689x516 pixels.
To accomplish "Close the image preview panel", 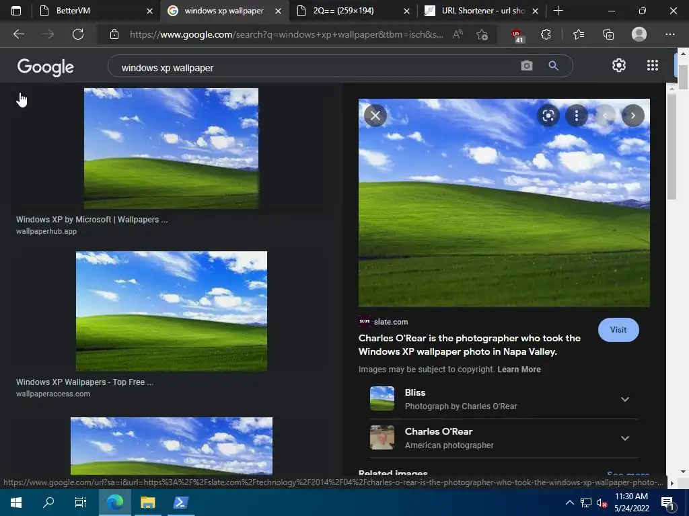I will pos(375,116).
